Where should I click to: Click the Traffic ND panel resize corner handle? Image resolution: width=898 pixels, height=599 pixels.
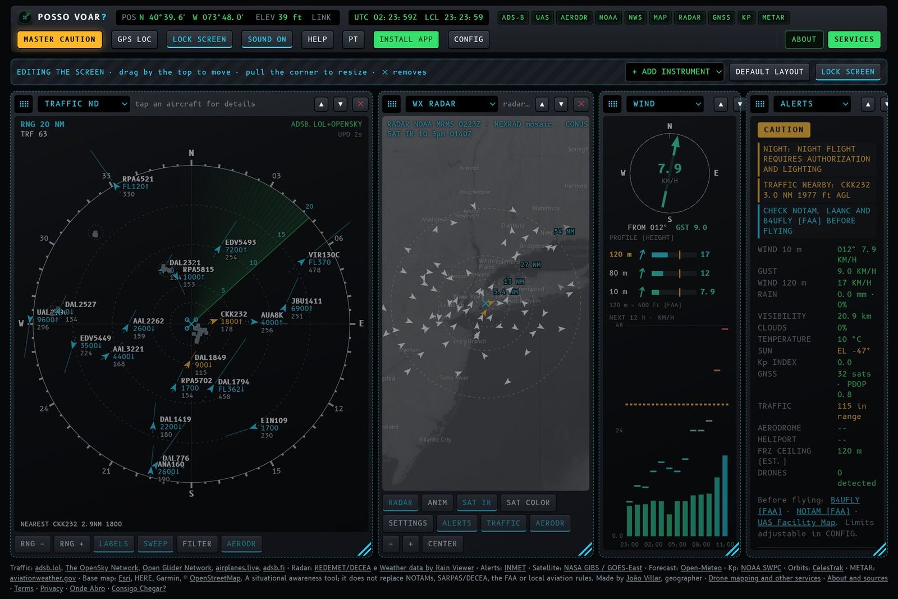pos(365,548)
